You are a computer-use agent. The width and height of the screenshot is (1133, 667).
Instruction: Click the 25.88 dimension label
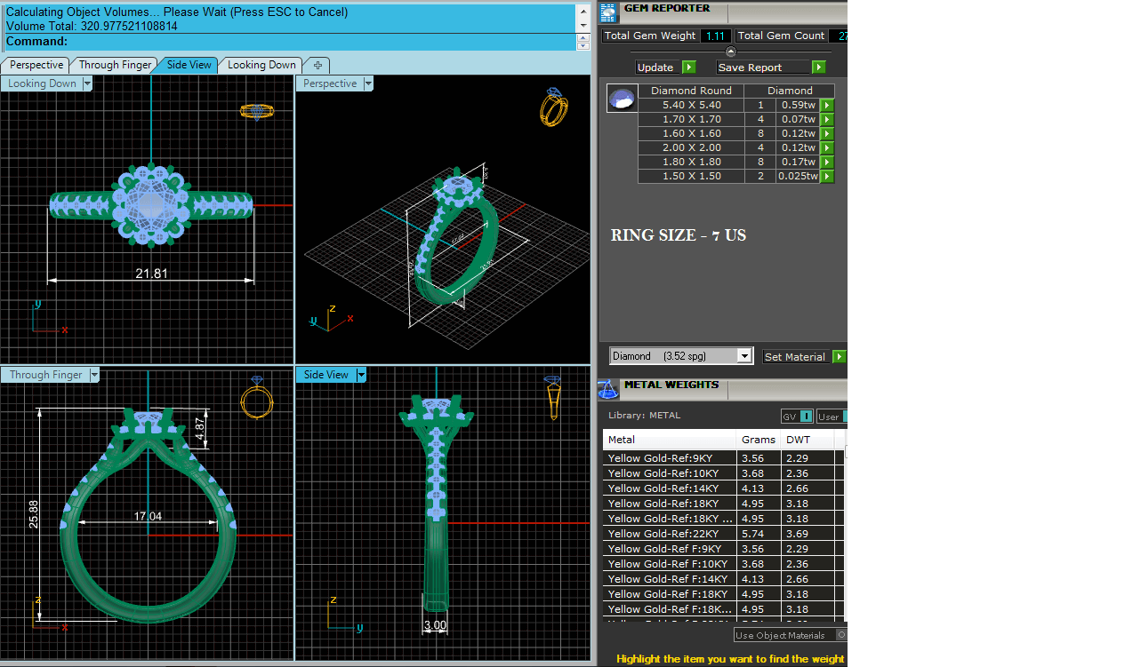click(33, 514)
